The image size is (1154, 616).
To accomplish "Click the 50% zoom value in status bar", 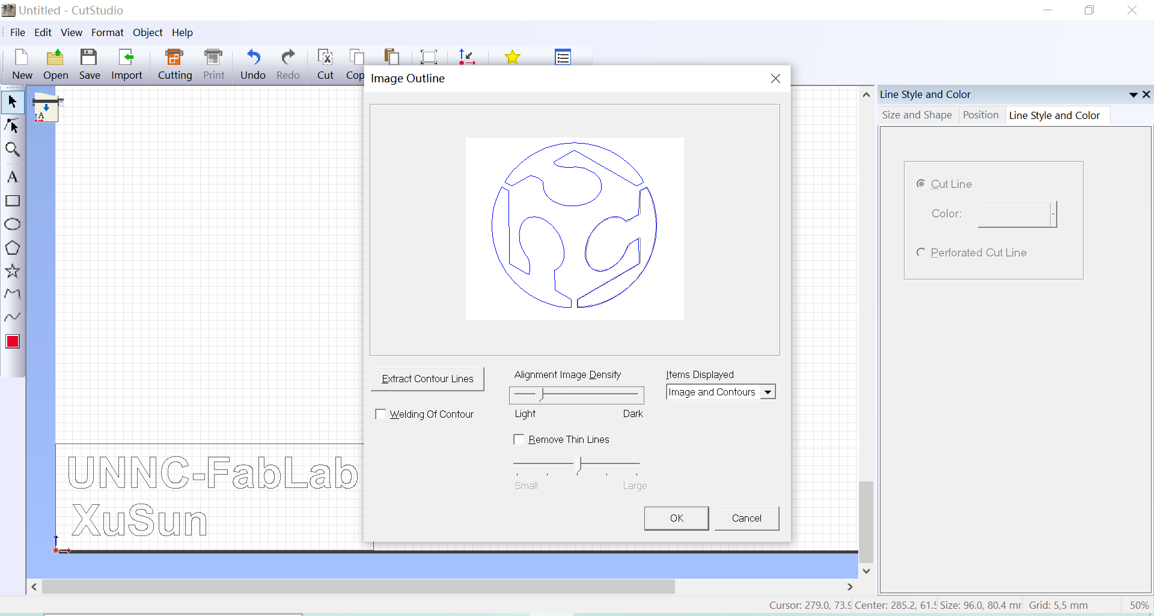I will coord(1139,605).
